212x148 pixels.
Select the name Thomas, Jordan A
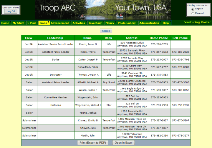click(88, 75)
